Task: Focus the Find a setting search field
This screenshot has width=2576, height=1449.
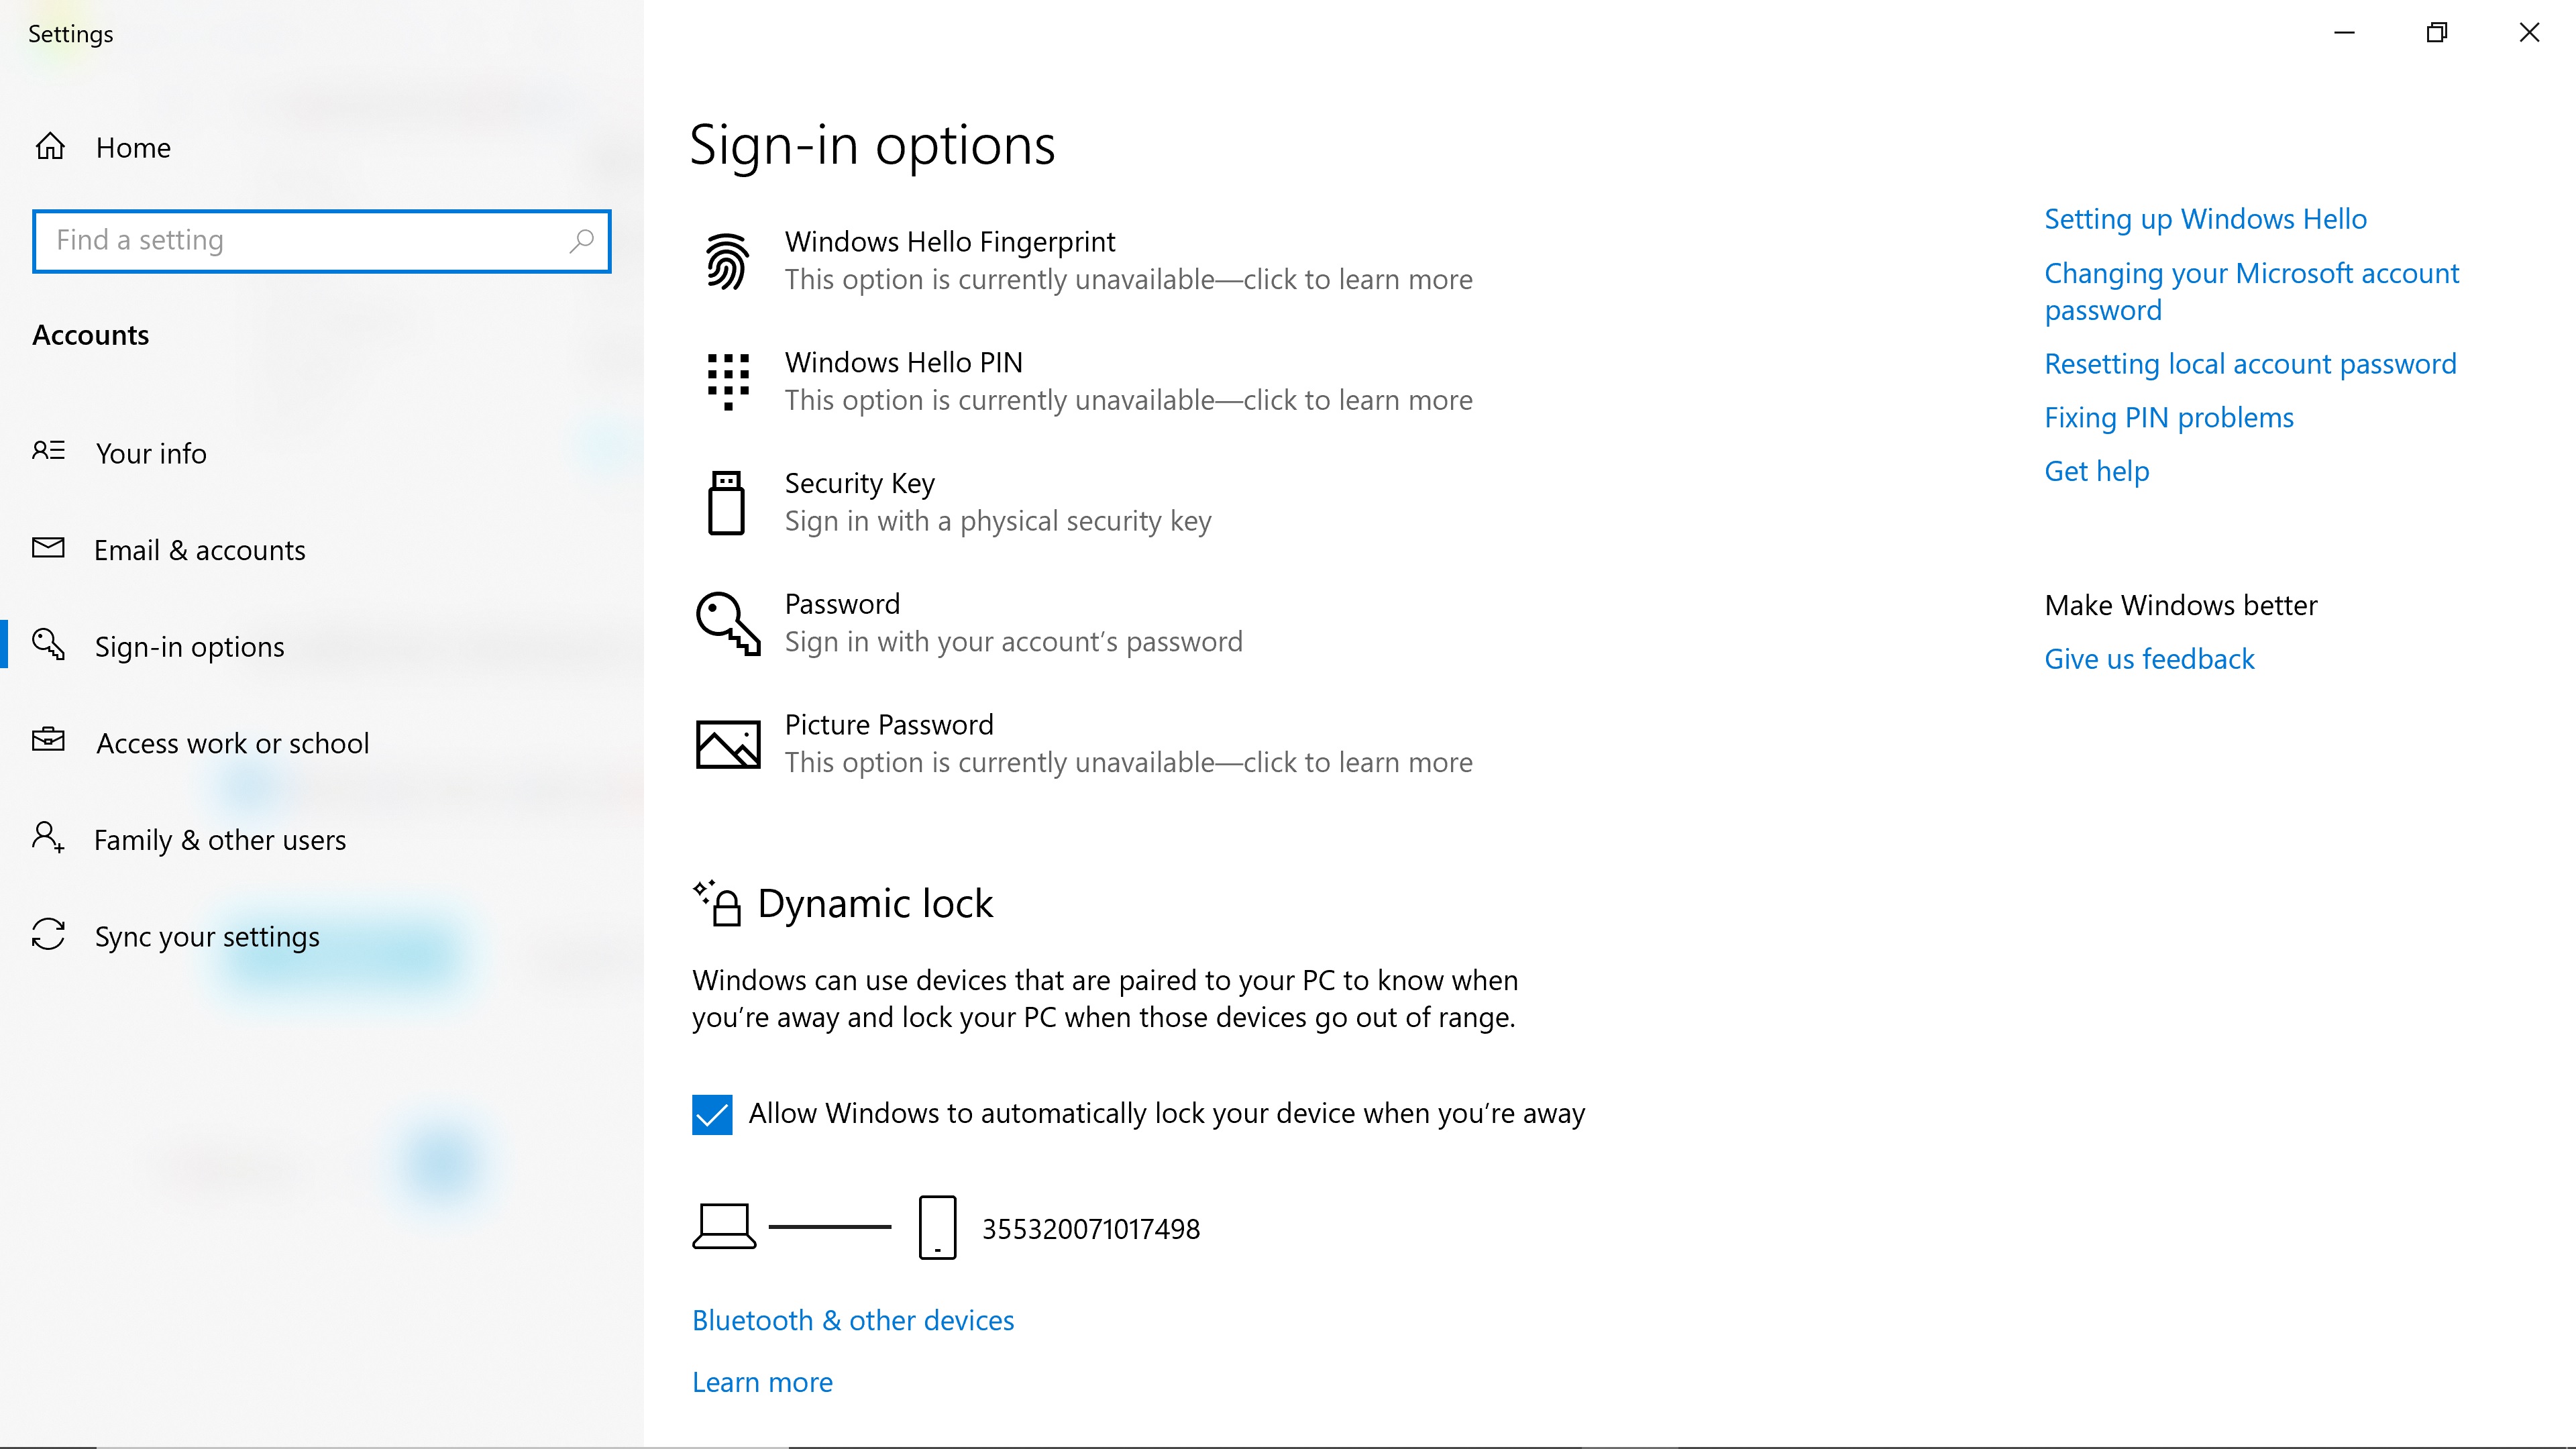Action: coord(300,241)
